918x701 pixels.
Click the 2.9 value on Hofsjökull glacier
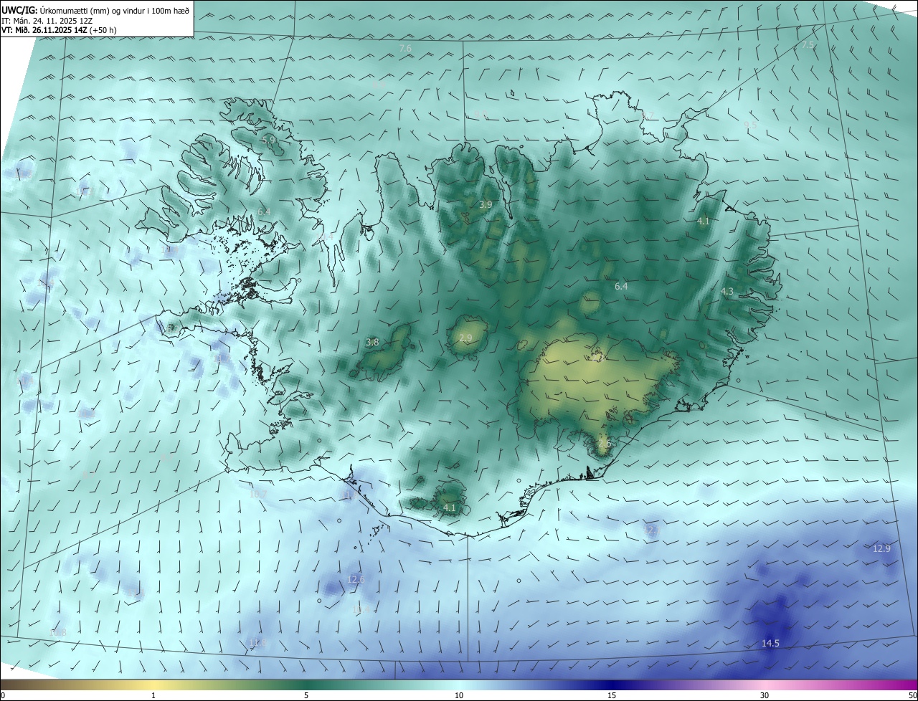(465, 338)
